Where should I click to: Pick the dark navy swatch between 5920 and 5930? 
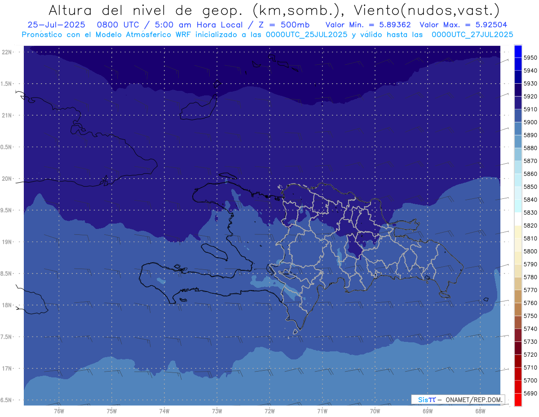click(518, 90)
